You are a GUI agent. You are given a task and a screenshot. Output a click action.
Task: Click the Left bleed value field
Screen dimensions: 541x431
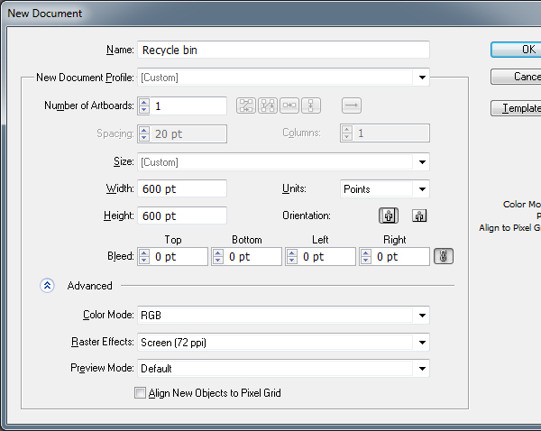[326, 256]
